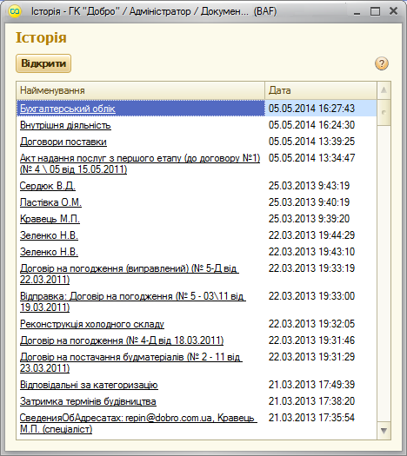Screen dimensions: 407x456
Task: Click the Відкрити button
Action: (x=43, y=63)
